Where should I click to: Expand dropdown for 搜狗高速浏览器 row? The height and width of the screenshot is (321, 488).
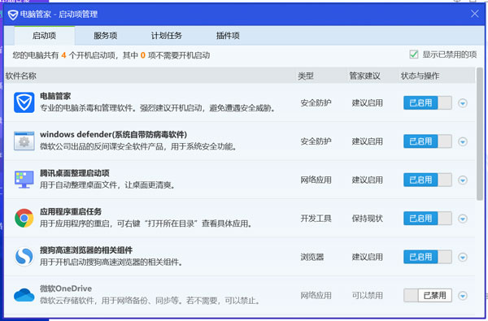[463, 258]
